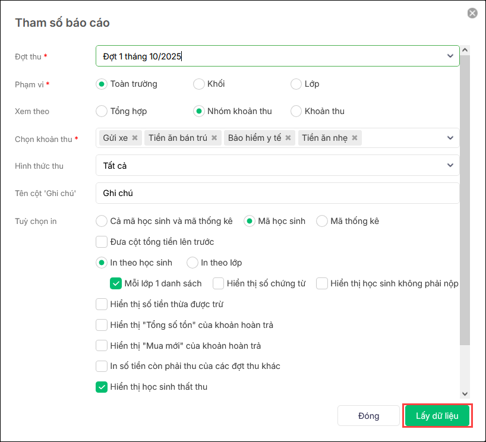This screenshot has width=486, height=442.
Task: Select 'In theo lớp' print option
Action: (x=192, y=263)
